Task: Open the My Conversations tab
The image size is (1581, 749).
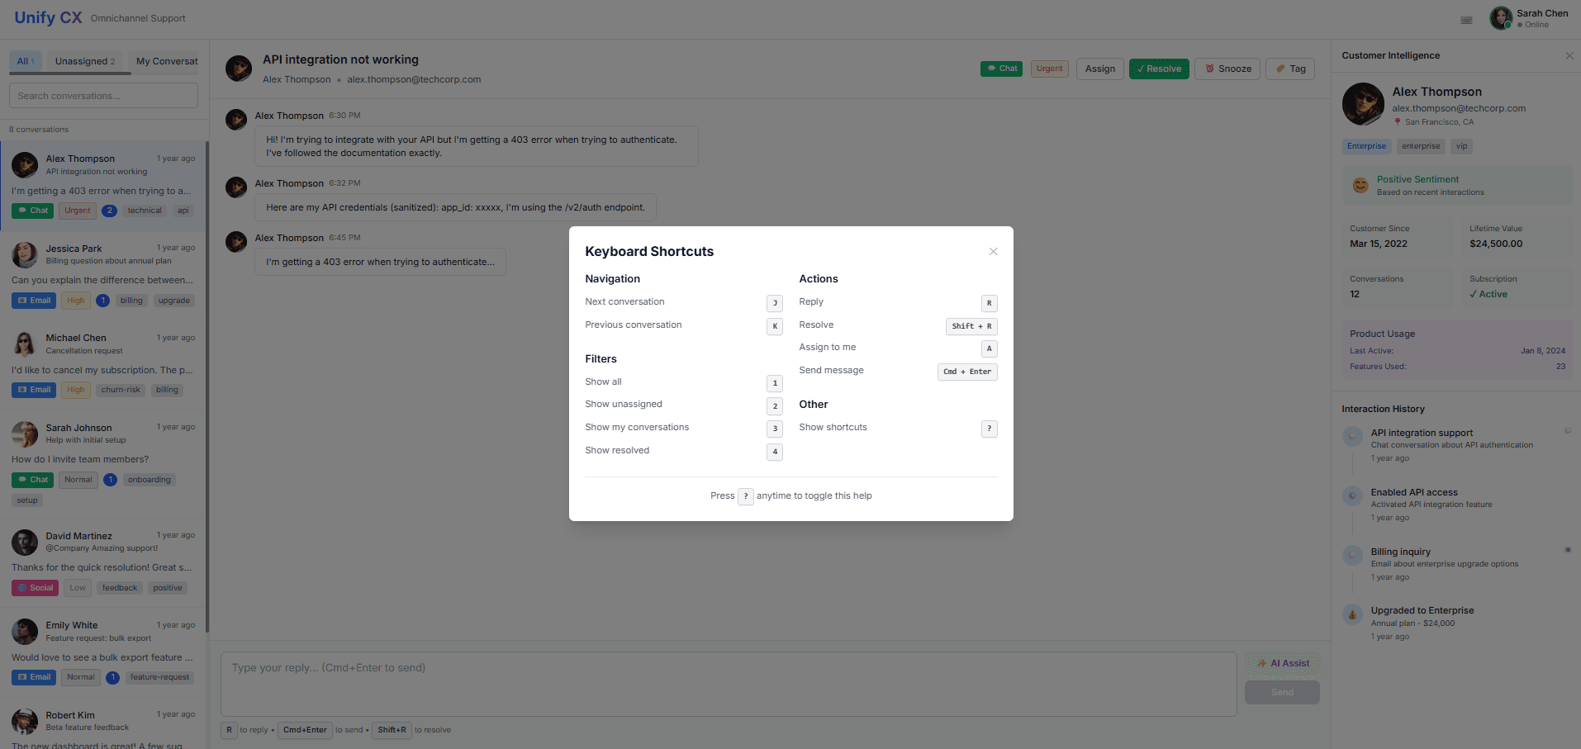Action: point(165,60)
